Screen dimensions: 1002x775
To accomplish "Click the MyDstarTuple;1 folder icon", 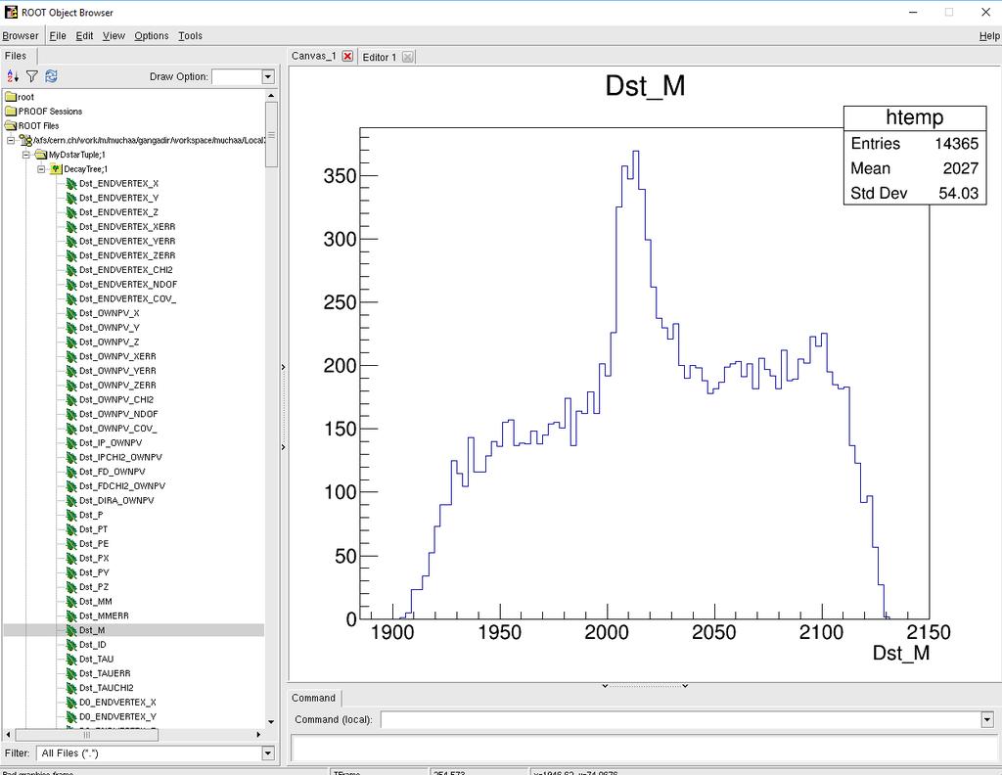I will pyautogui.click(x=41, y=155).
